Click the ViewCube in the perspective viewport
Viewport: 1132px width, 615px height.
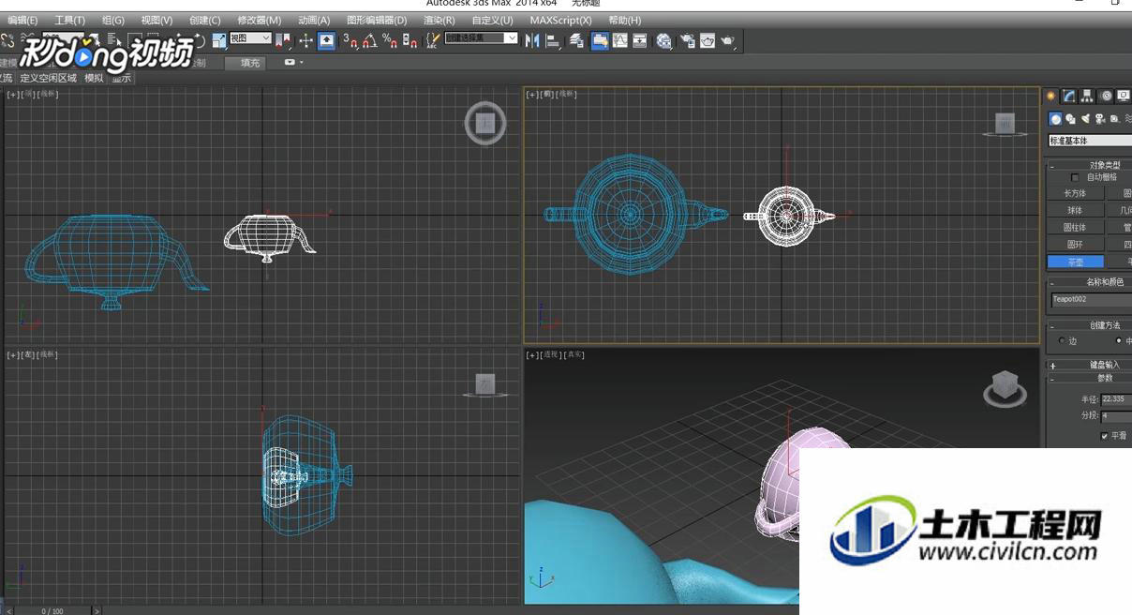coord(1005,388)
